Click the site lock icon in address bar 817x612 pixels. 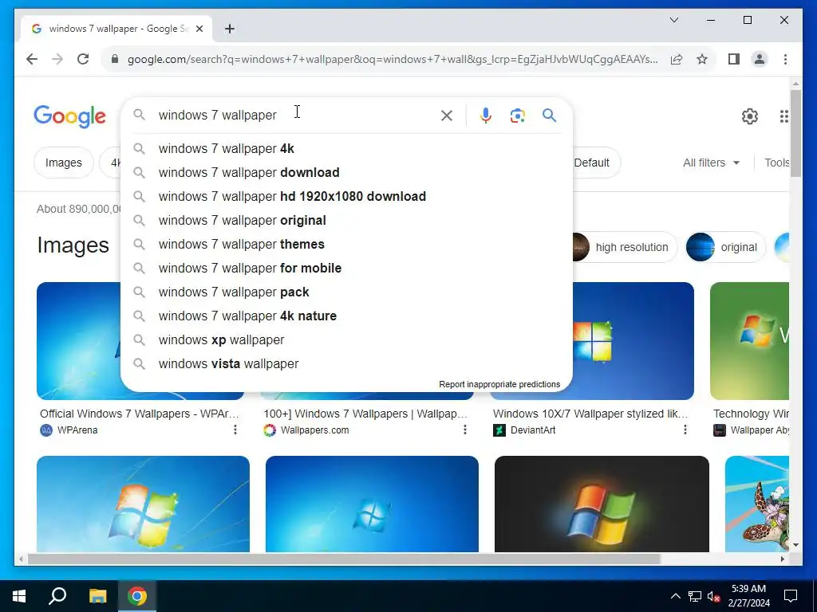[x=115, y=59]
